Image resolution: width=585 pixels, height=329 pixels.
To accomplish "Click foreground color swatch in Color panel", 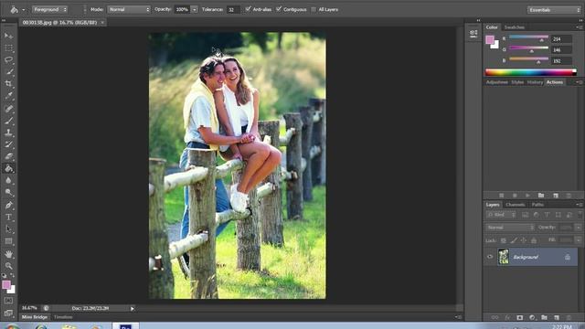I will click(490, 39).
